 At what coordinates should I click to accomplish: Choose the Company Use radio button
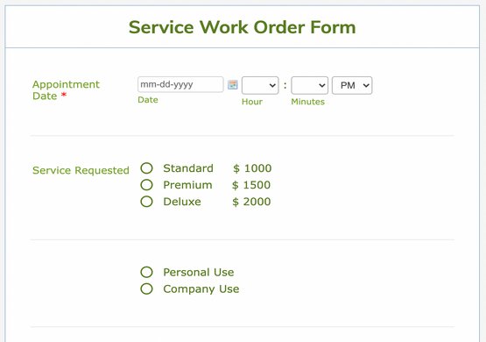pyautogui.click(x=146, y=289)
